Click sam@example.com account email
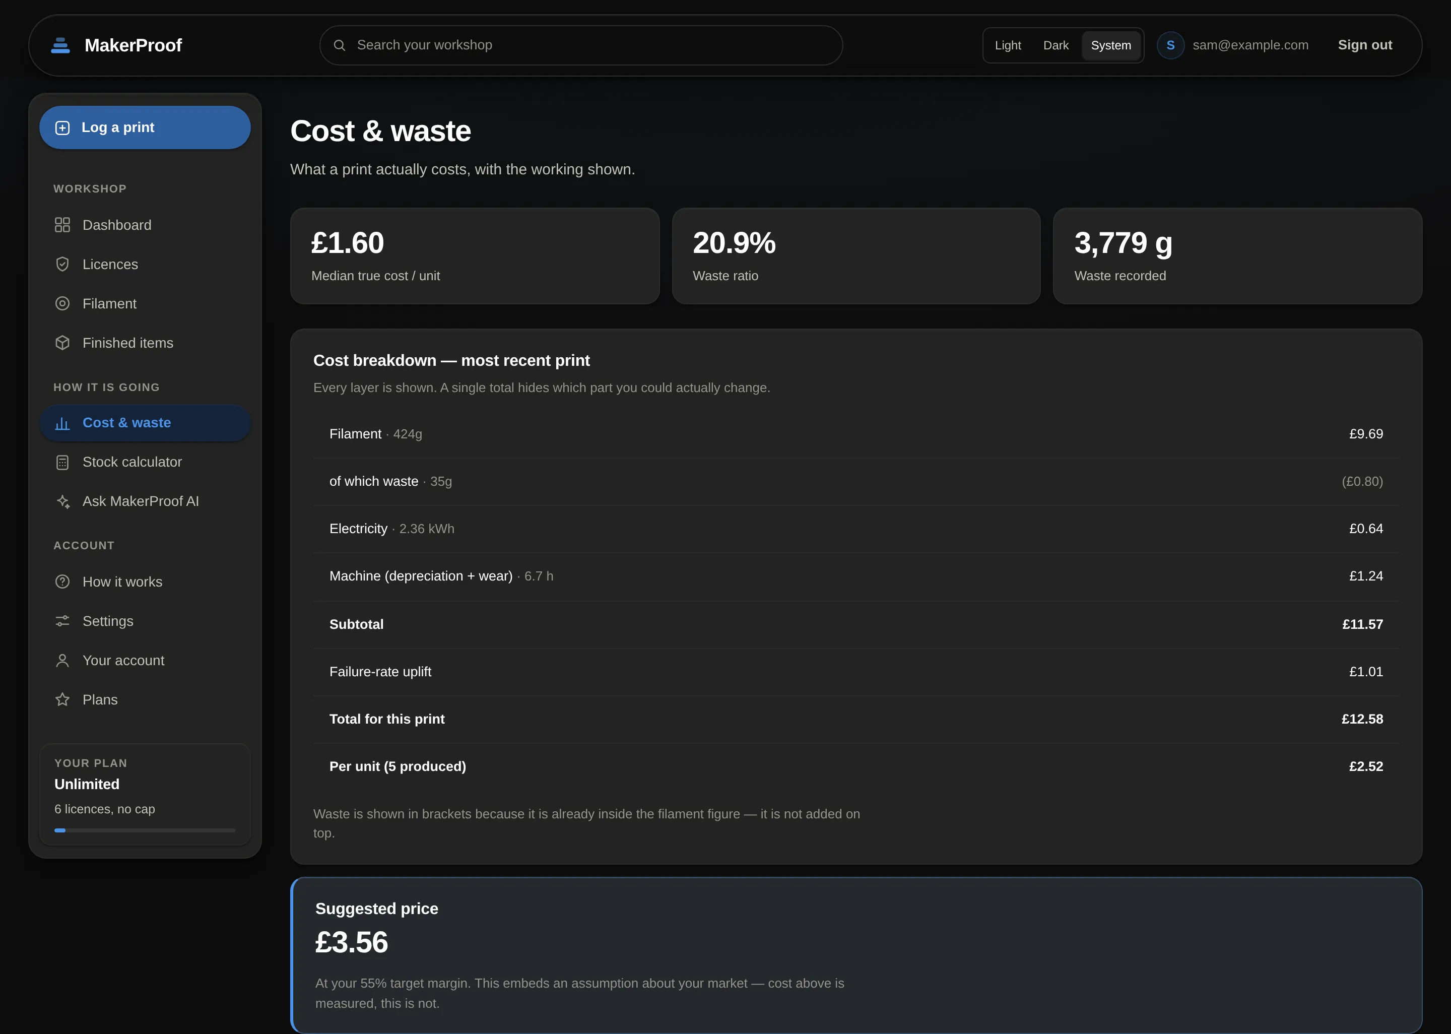Screen dimensions: 1451x1034 (1250, 45)
